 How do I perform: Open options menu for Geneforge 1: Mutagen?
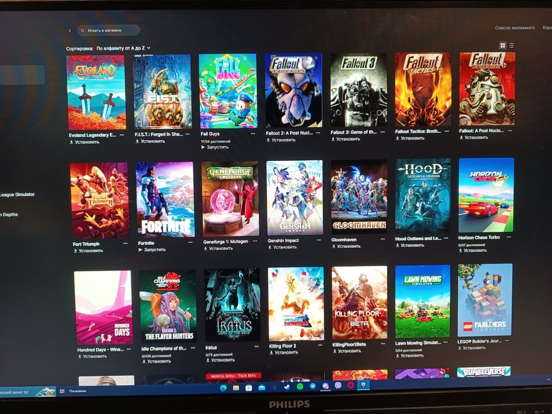pyautogui.click(x=255, y=241)
